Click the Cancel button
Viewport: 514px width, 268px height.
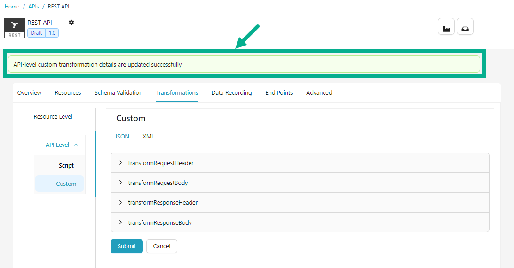(x=161, y=246)
